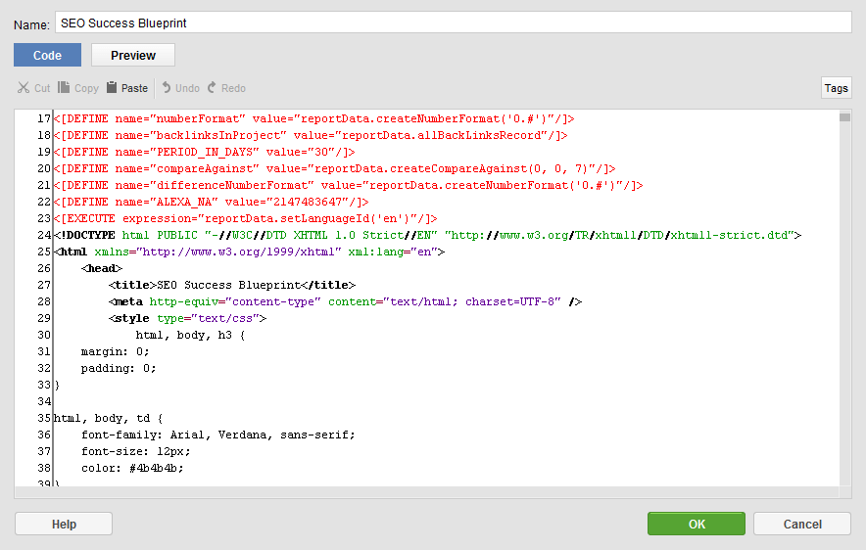Switch to the Code tab
The image size is (866, 550).
47,55
